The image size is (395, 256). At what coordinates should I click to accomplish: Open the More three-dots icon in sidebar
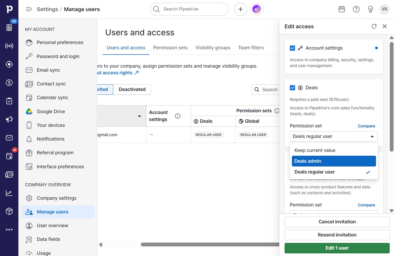[9, 229]
